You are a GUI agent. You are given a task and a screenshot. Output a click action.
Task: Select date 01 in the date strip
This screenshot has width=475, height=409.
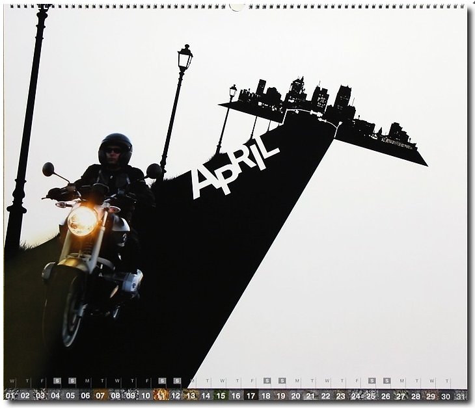point(10,395)
